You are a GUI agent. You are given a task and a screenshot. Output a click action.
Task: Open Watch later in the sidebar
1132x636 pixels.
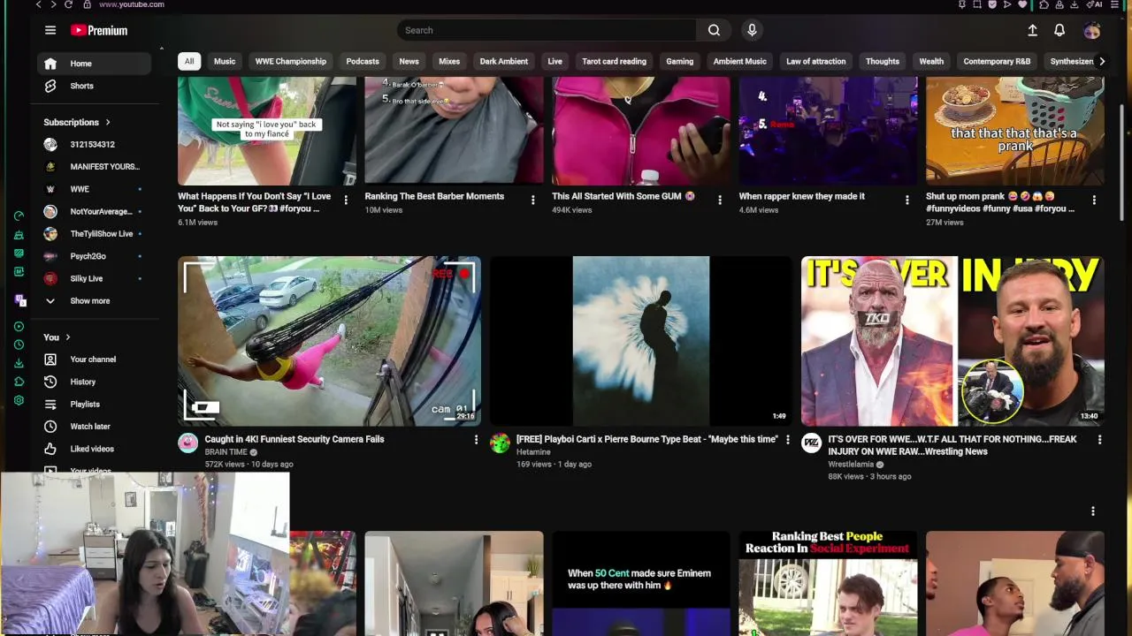point(94,427)
